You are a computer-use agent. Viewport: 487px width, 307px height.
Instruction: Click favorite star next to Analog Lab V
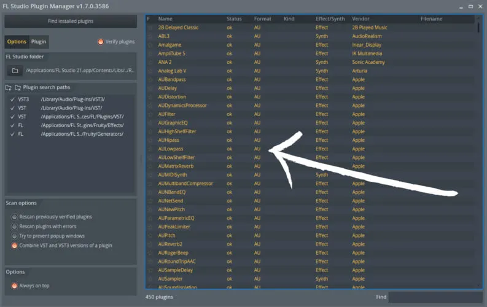[x=150, y=71]
